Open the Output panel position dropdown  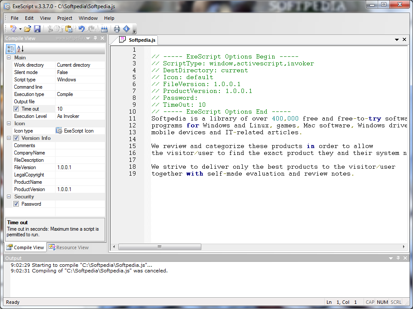pos(391,258)
